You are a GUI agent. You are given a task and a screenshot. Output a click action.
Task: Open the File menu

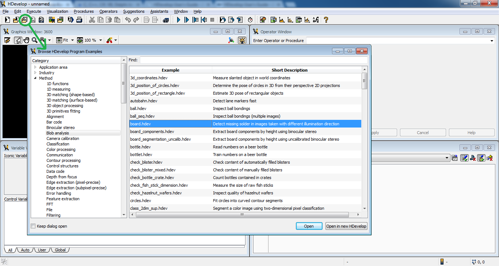tap(5, 11)
